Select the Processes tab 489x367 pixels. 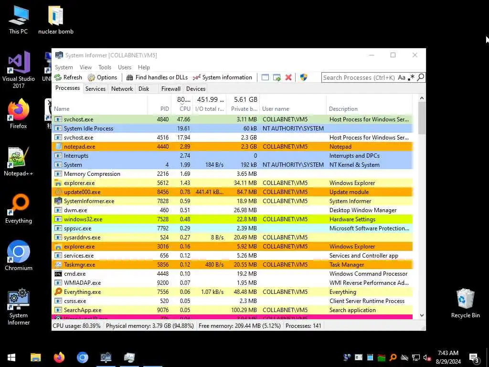coord(67,88)
